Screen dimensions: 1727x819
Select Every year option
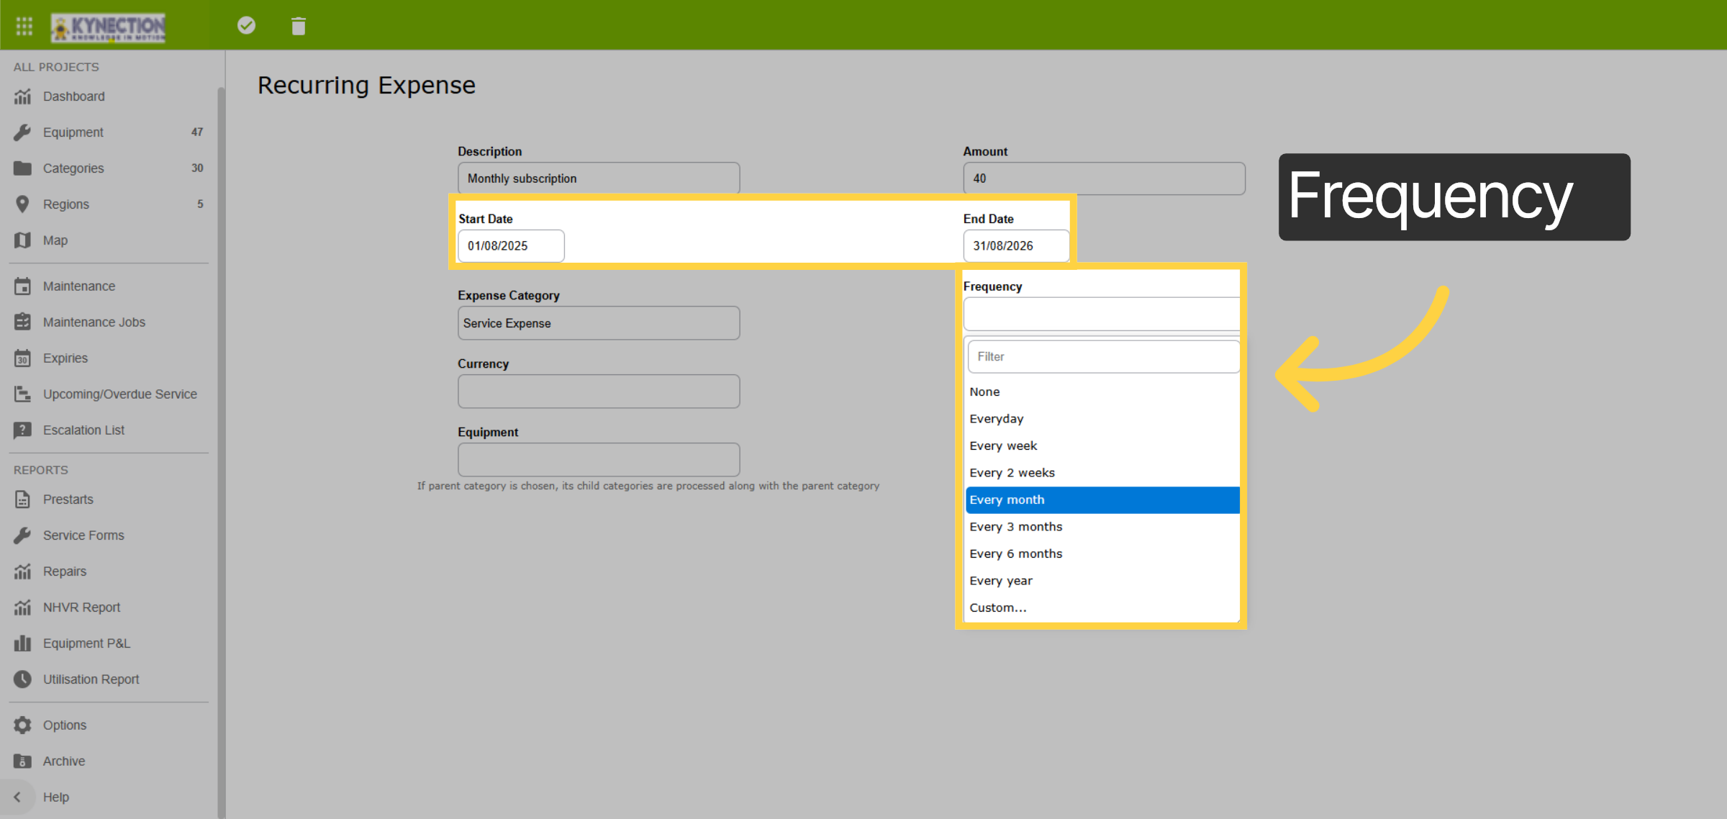pos(1102,581)
